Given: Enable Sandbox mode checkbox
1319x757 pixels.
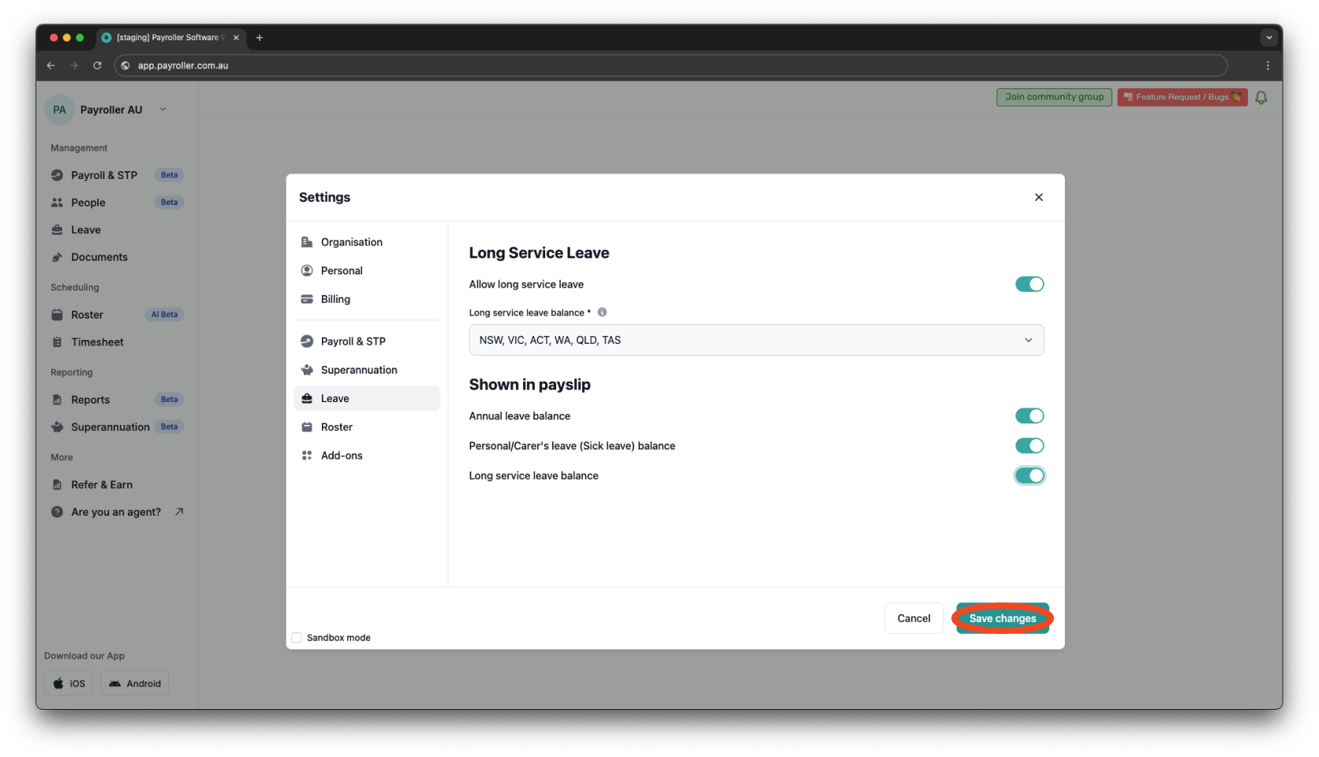Looking at the screenshot, I should [296, 637].
